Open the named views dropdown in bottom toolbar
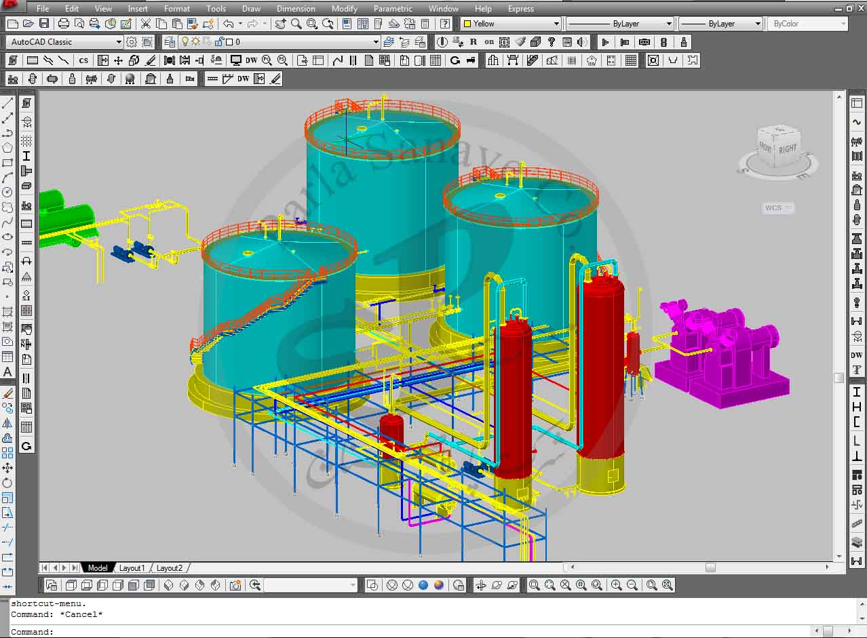Screen dimensions: 867x638 point(311,585)
